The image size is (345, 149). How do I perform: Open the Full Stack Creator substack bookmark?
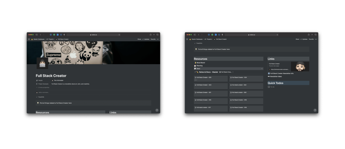click(289, 66)
